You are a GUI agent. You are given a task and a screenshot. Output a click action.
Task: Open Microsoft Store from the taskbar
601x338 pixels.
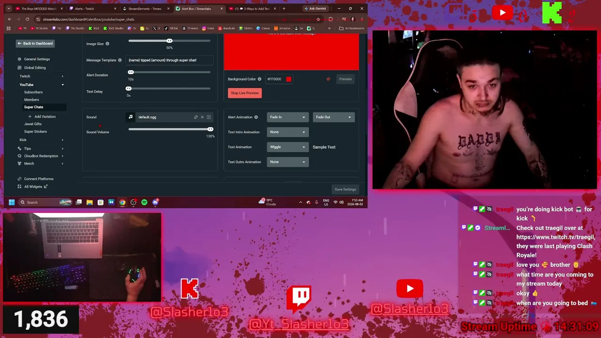pyautogui.click(x=100, y=202)
